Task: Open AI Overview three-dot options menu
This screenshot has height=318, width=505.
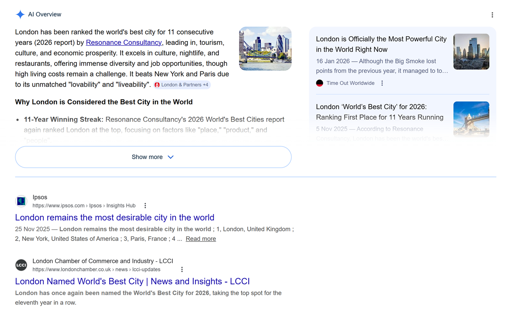Action: (x=492, y=15)
